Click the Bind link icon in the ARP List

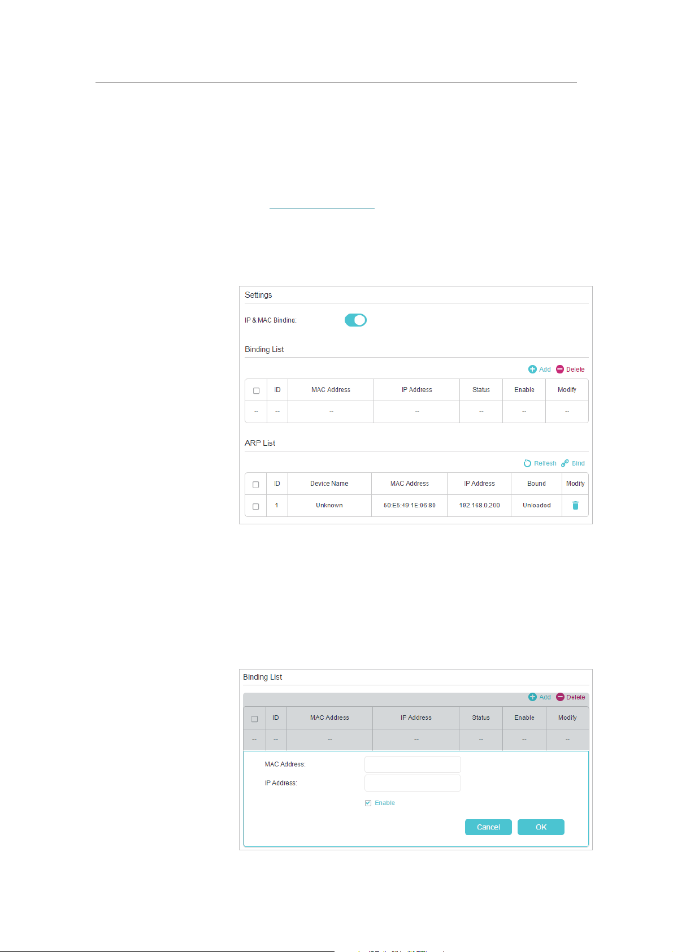coord(565,463)
